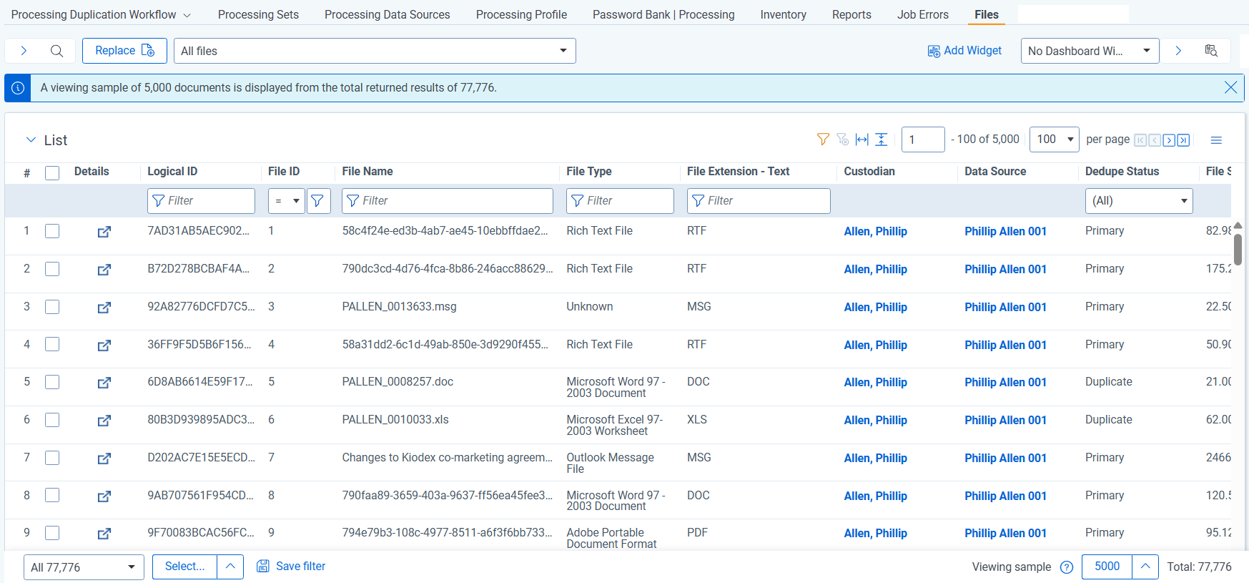Toggle the orange show filters icon
Viewport: 1249px width, 583px height.
point(823,139)
